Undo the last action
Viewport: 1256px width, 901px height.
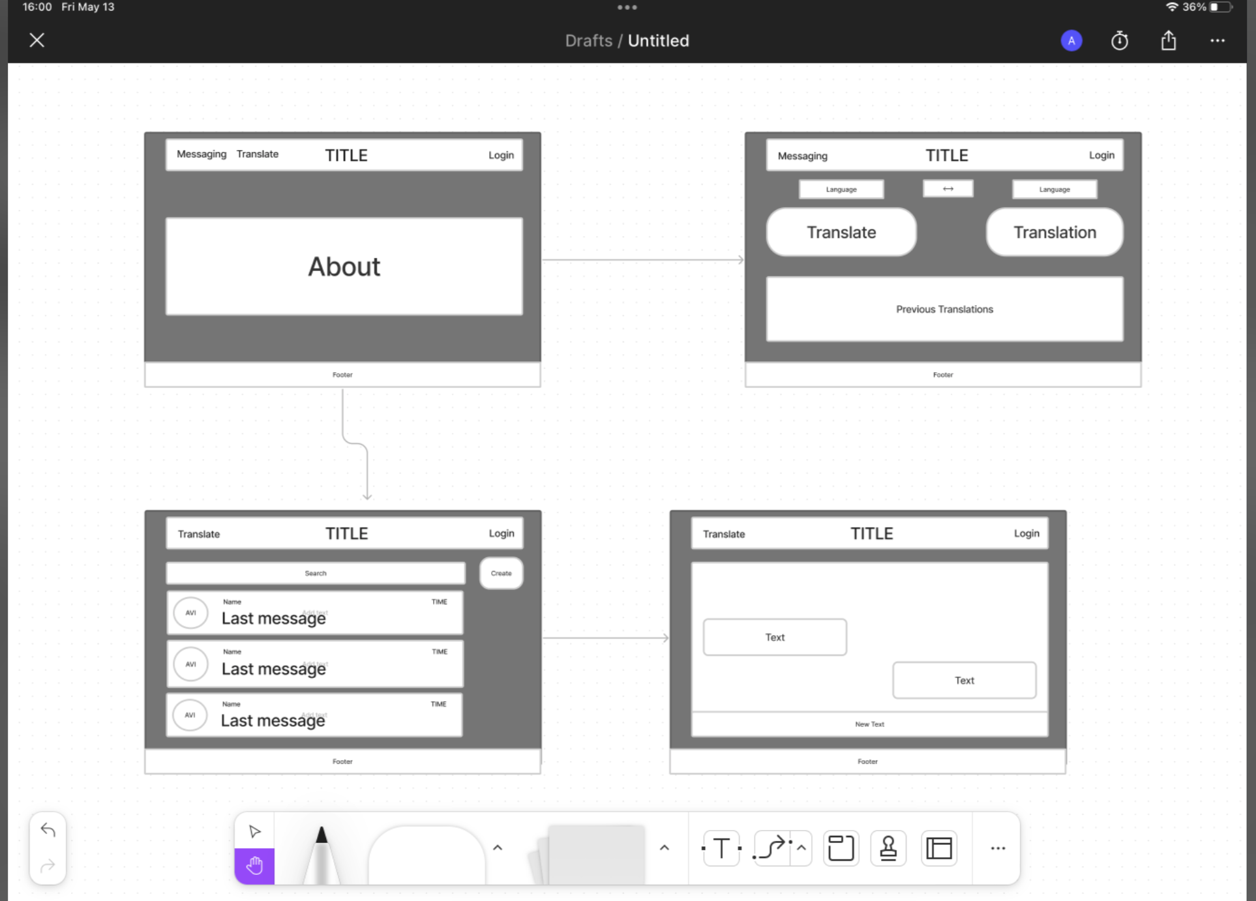pyautogui.click(x=48, y=830)
